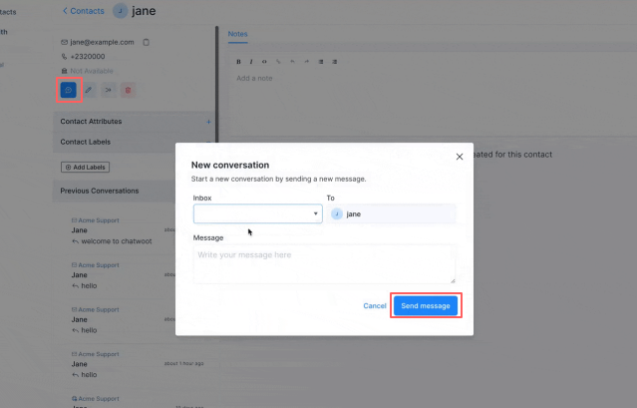Click the Send message button

click(x=426, y=305)
